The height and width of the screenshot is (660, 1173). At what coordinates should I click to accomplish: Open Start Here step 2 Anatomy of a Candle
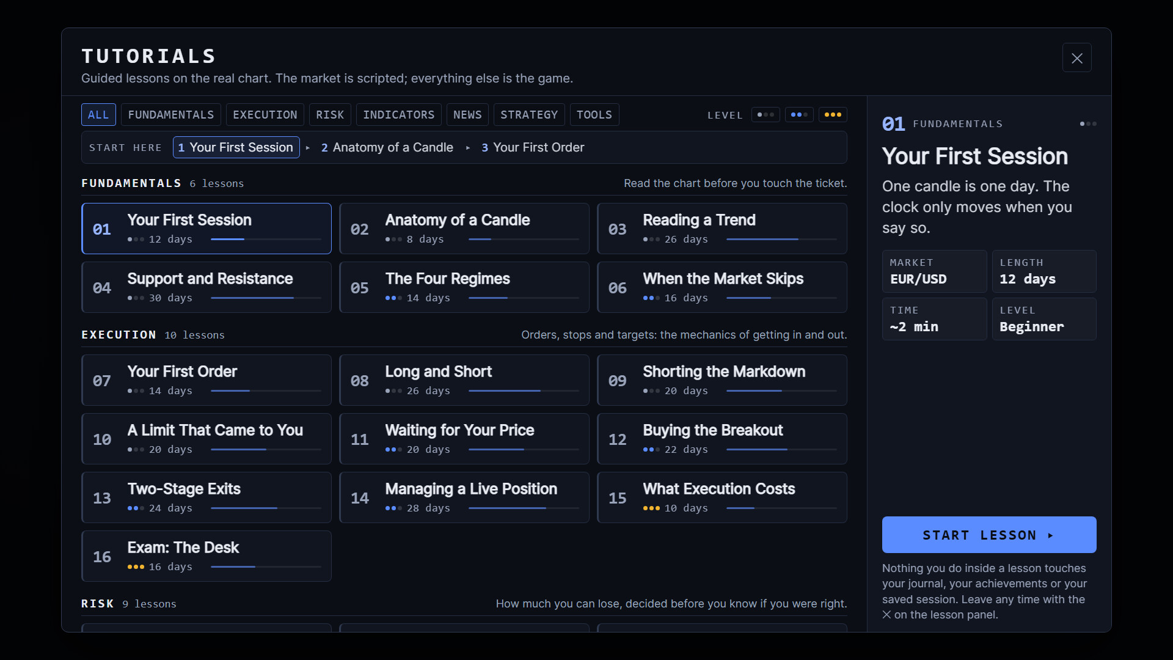[x=387, y=147]
